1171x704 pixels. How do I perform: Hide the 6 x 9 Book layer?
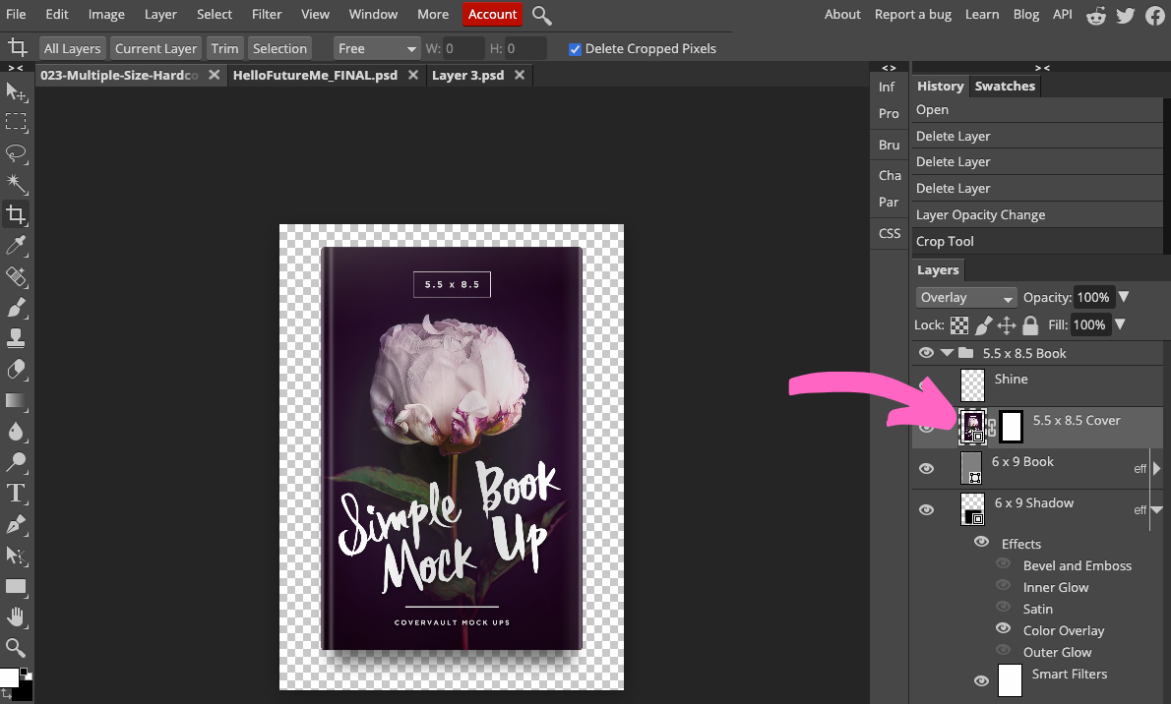926,469
